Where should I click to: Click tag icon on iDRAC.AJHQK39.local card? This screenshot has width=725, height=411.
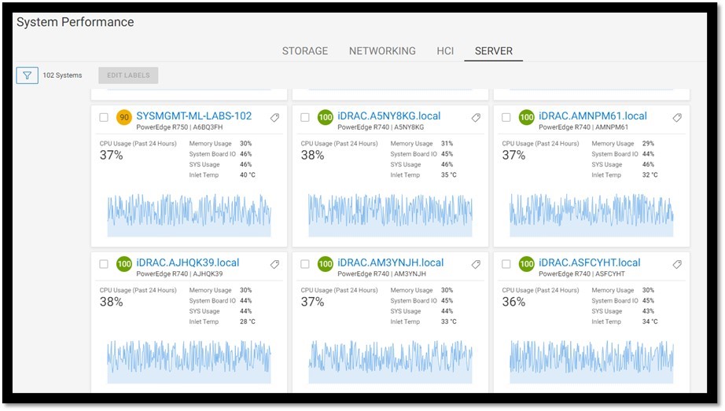click(274, 265)
